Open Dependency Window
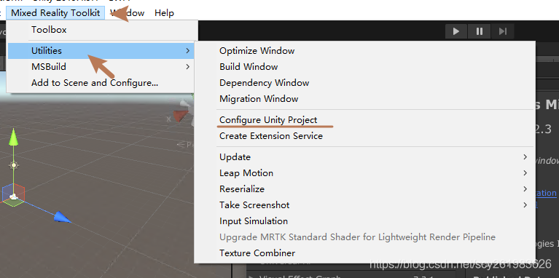Viewport: 559px width, 278px height. pos(364,82)
